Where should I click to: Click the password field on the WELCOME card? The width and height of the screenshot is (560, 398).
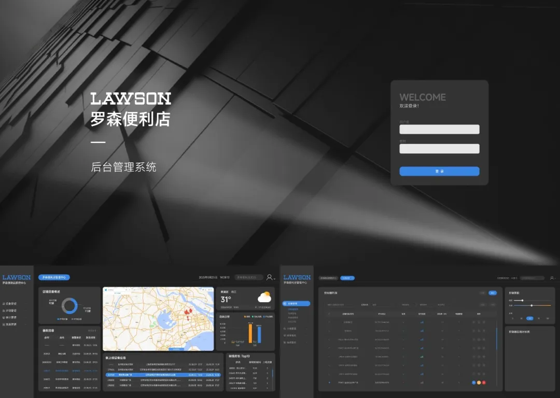(x=439, y=149)
